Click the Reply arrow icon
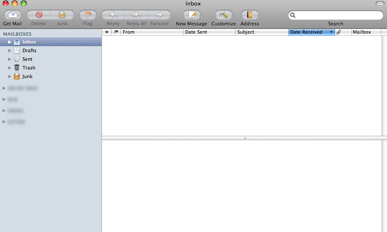Image resolution: width=387 pixels, height=232 pixels. (113, 15)
